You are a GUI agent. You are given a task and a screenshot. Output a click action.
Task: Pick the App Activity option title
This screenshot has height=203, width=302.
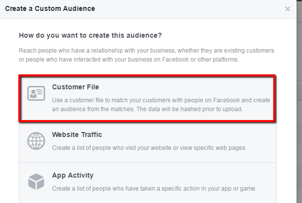click(72, 175)
